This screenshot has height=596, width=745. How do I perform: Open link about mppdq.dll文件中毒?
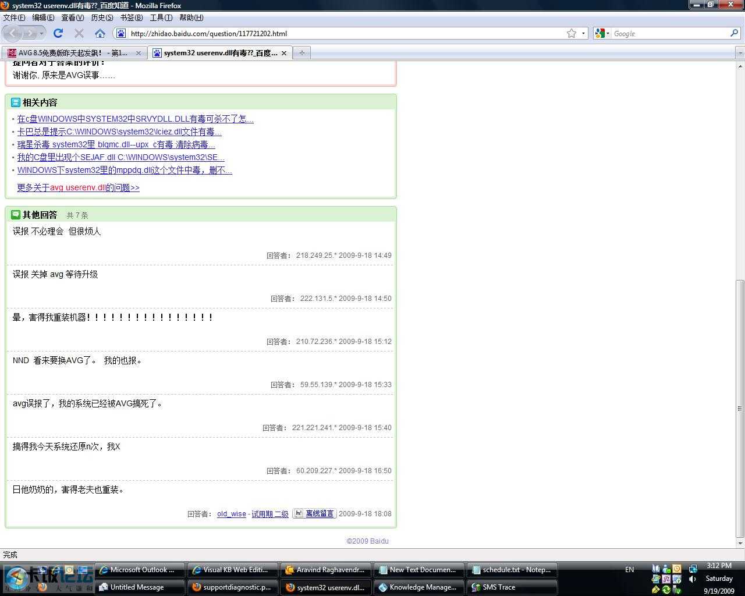[x=125, y=170]
